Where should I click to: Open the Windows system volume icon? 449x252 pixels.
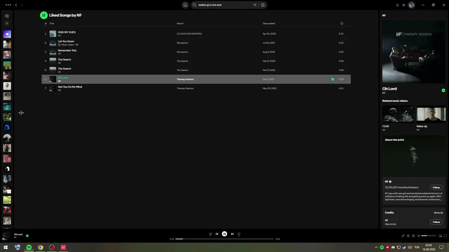tap(409, 247)
